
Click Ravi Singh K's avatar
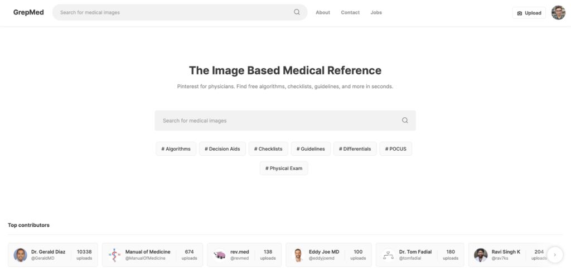[x=481, y=255]
